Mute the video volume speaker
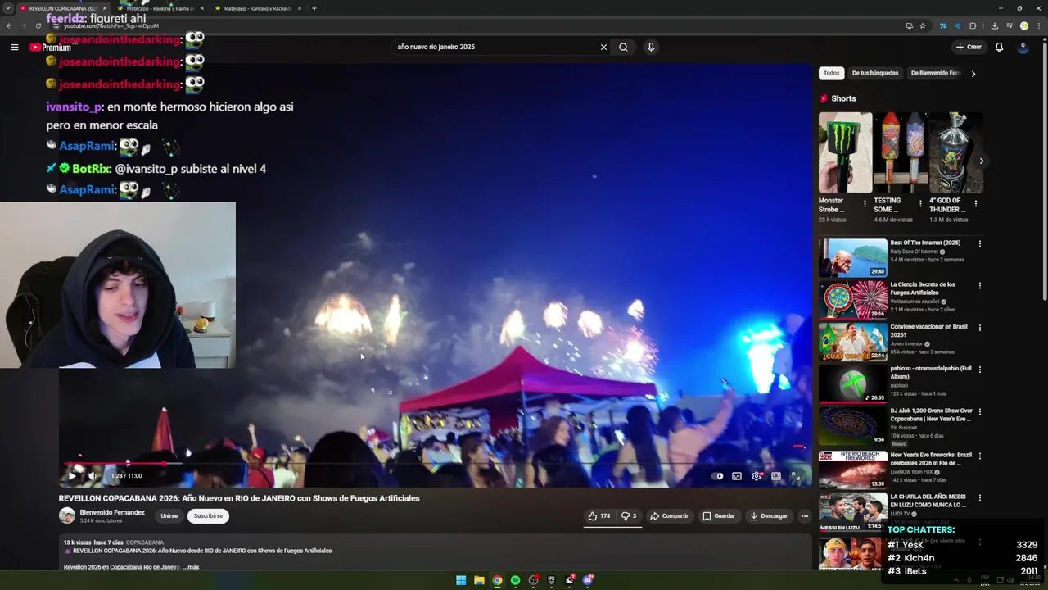The width and height of the screenshot is (1048, 590). 93,476
